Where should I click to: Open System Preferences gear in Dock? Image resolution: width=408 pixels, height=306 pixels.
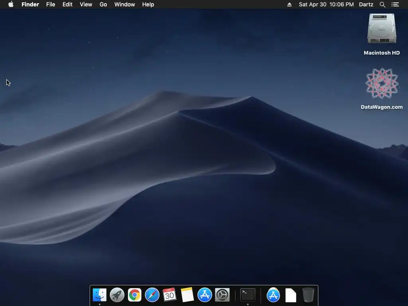222,295
